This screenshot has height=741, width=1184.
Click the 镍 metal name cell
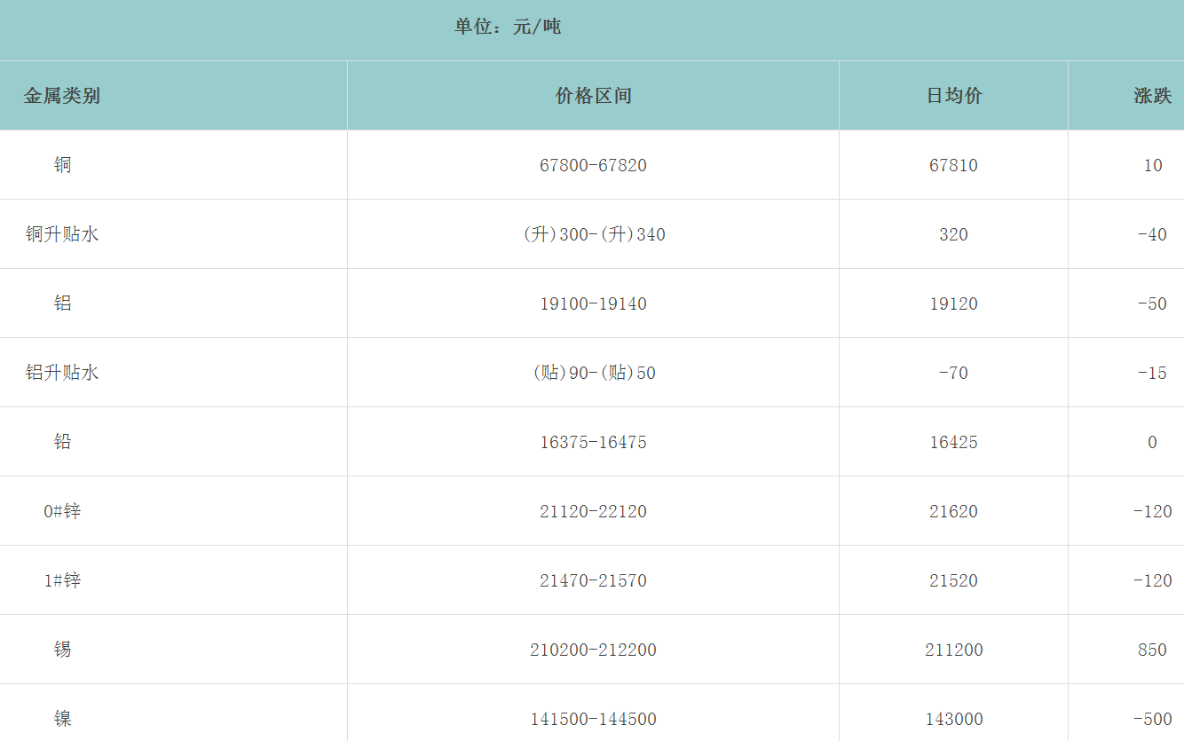62,719
